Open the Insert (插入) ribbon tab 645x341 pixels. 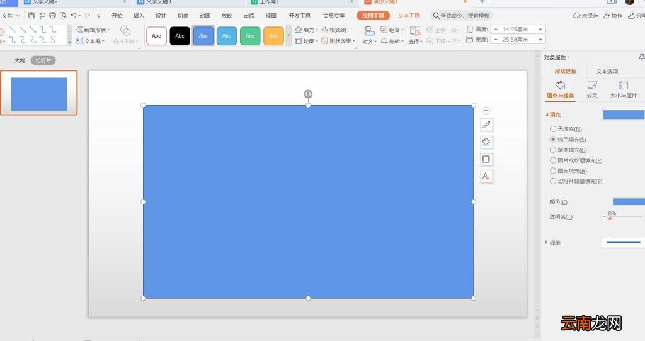(x=139, y=16)
